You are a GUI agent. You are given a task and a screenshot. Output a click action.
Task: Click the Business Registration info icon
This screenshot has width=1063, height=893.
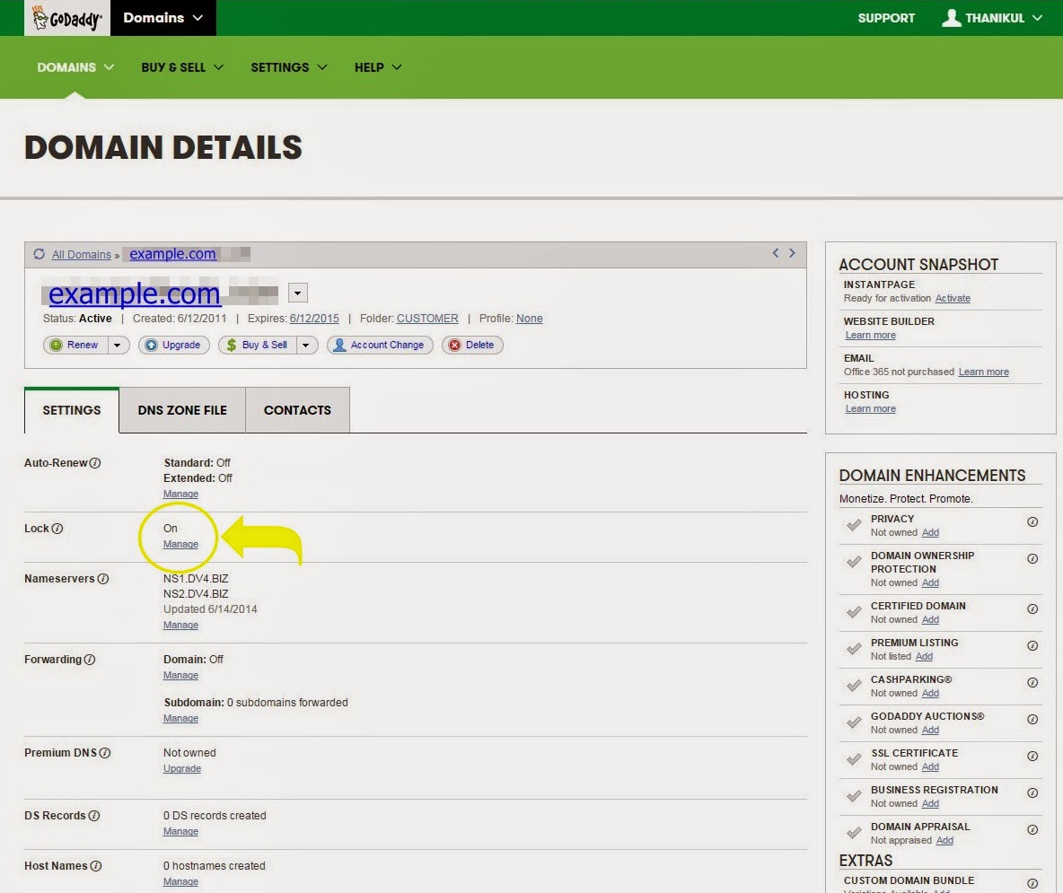click(1032, 792)
